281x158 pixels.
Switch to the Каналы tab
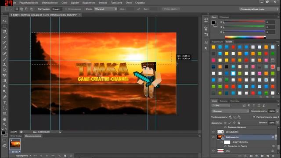tap(223, 101)
